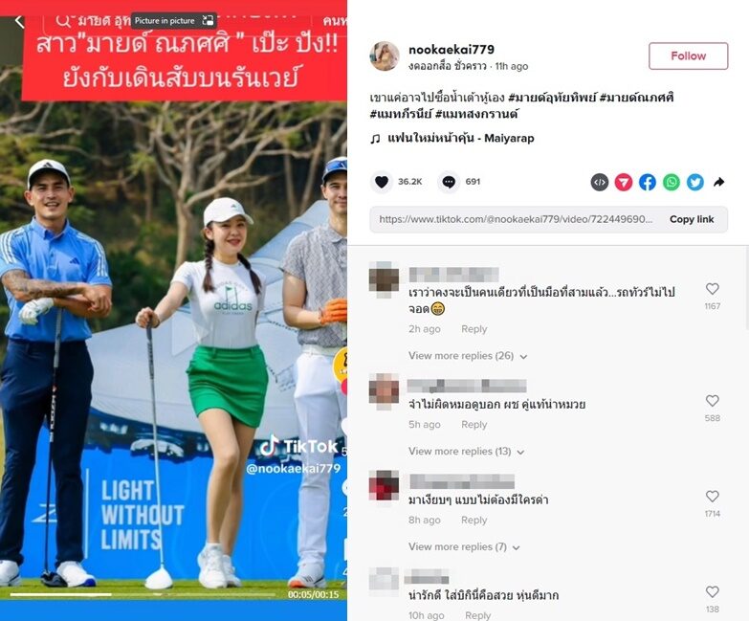Like the video with the heart icon
749x621 pixels.
[381, 182]
